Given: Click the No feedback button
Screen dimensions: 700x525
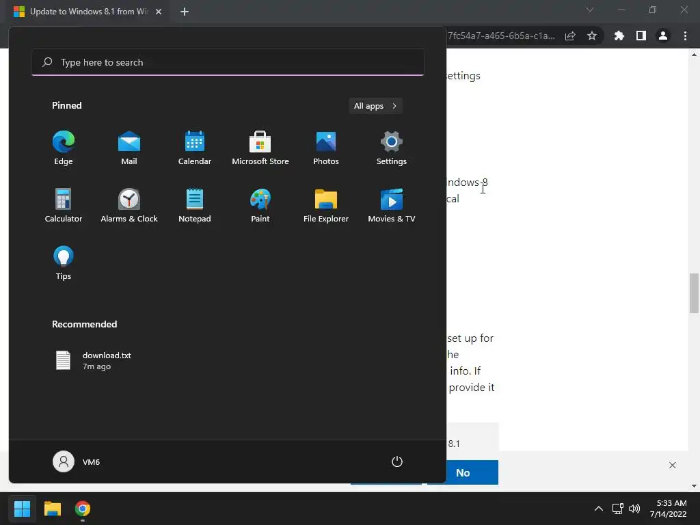Looking at the screenshot, I should (463, 472).
